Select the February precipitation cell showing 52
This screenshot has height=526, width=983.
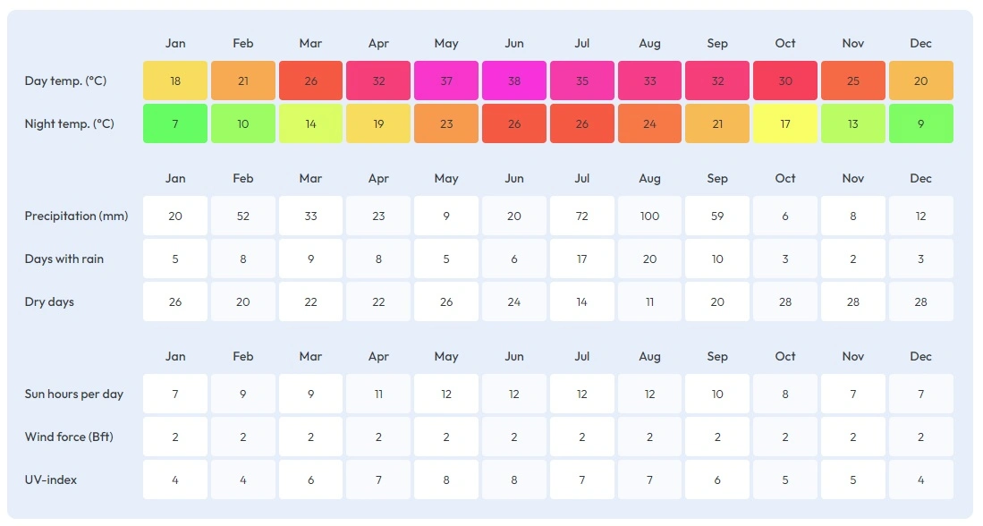[x=243, y=216]
